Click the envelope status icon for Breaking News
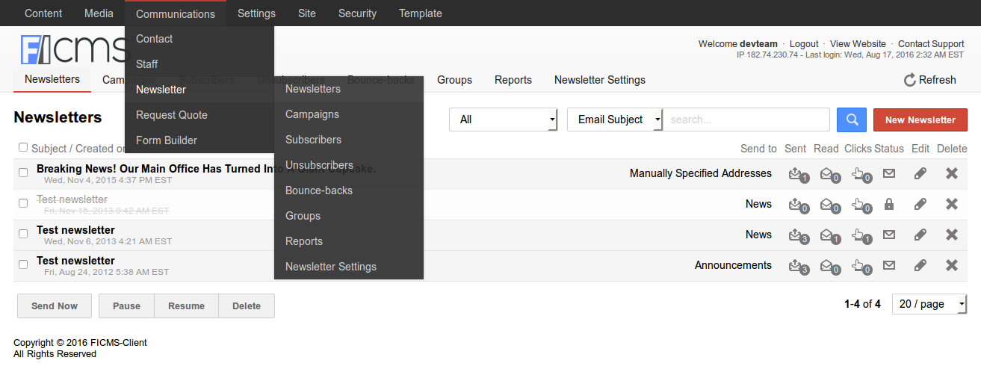Viewport: 981px width, 372px height. click(888, 173)
